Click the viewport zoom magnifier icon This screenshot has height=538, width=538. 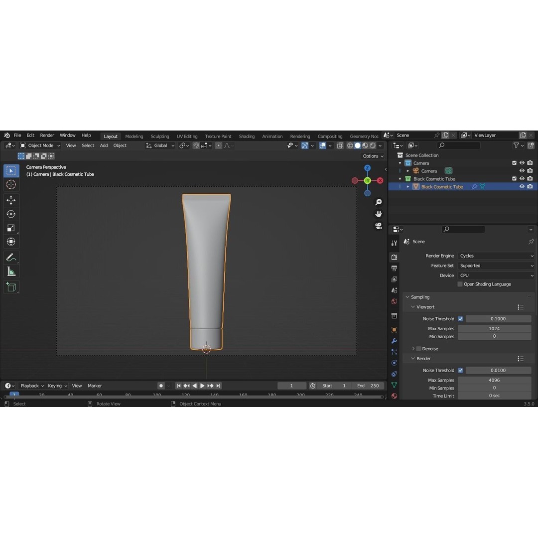379,202
